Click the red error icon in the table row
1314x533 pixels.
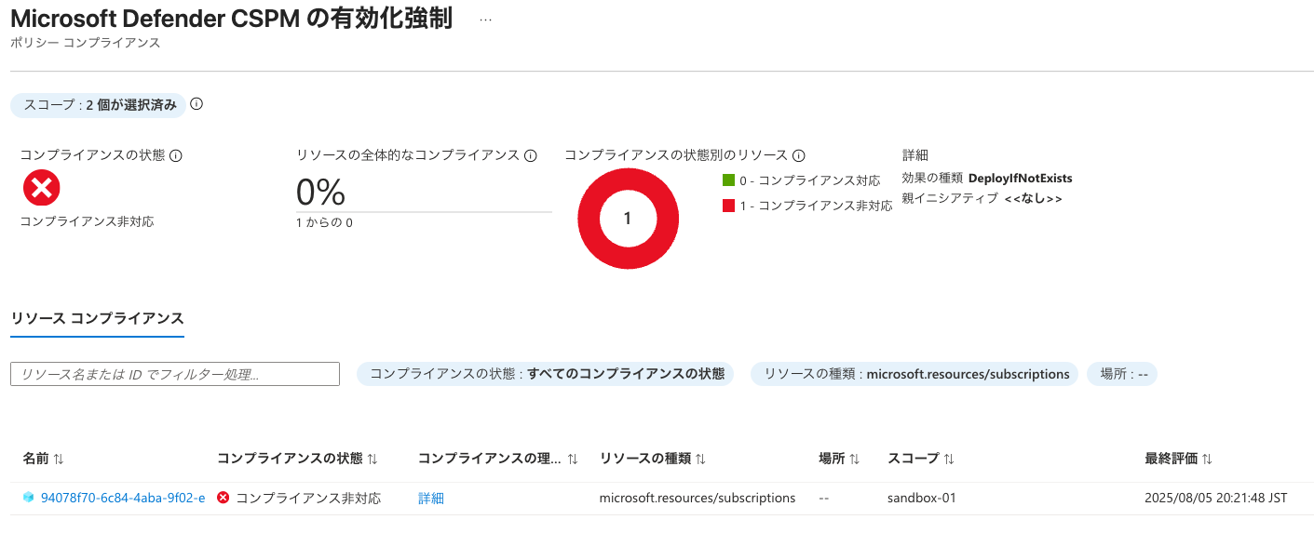pyautogui.click(x=223, y=498)
